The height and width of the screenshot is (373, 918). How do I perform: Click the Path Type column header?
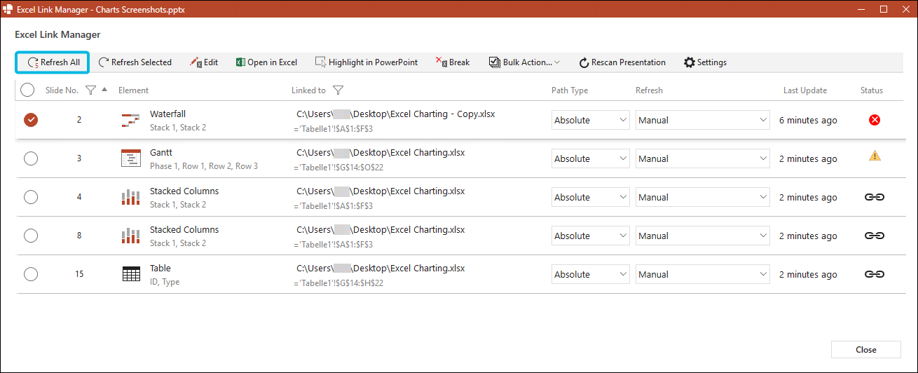click(570, 90)
